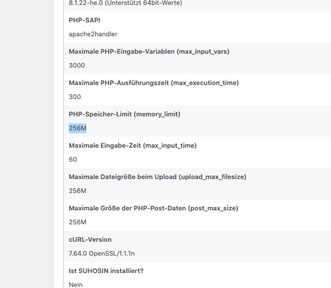331x288 pixels.
Task: Select the 256M post max size value
Action: tap(77, 222)
